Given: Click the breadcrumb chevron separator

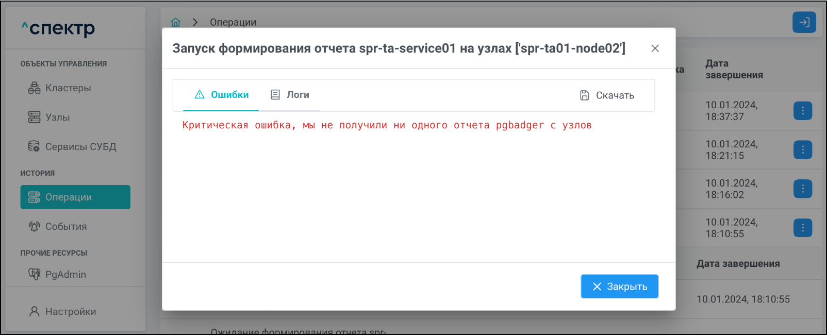Looking at the screenshot, I should [195, 22].
